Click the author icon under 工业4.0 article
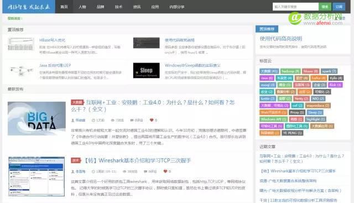The height and width of the screenshot is (203, 354). click(x=72, y=121)
